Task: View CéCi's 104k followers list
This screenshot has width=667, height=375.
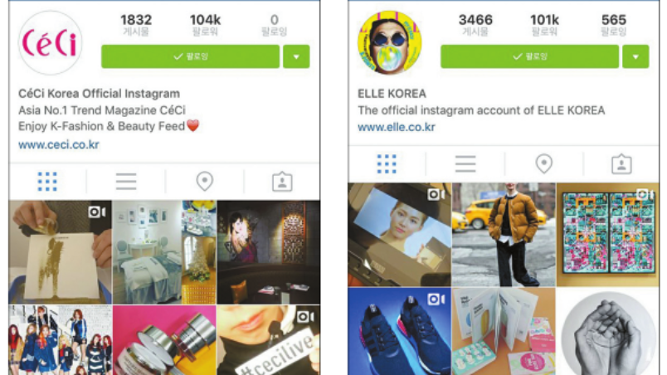Action: (x=205, y=25)
